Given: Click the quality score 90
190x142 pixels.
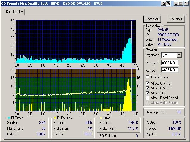Looking at the screenshot, I should point(179,112).
